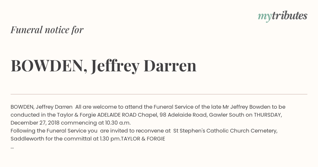318x167 pixels.
Task: Click 'Taylor & Forgie ADELAIDE ROAD Chapel' text
Action: pos(107,115)
